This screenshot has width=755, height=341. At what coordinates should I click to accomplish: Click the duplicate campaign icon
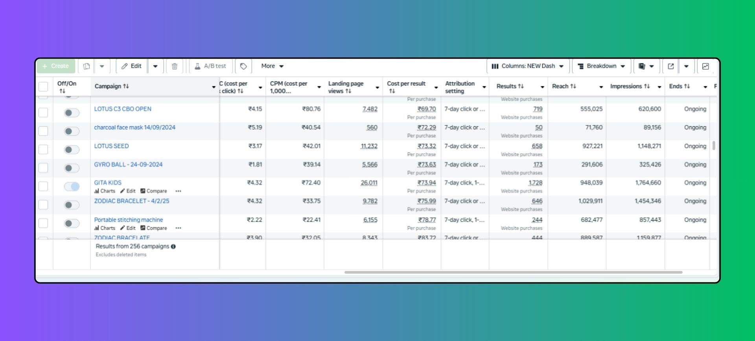[x=87, y=66]
